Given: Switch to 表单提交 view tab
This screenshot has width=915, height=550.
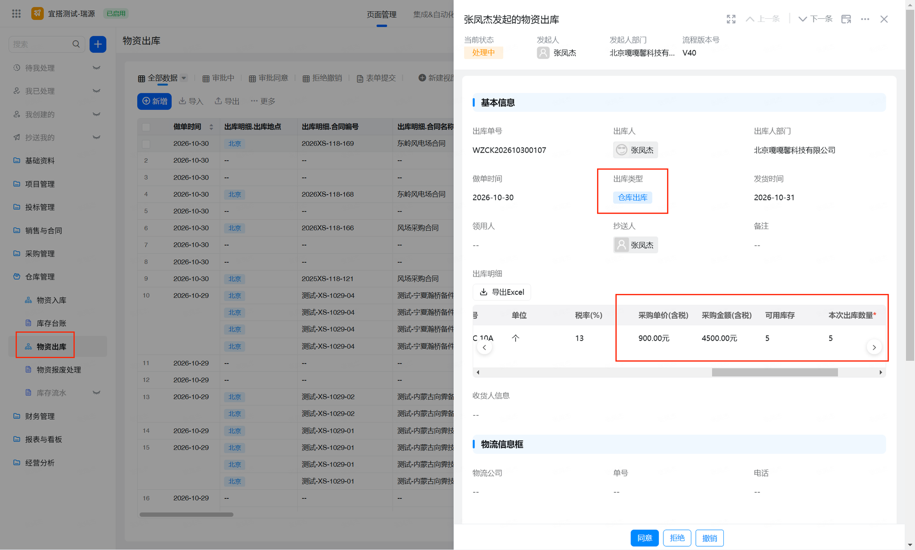Looking at the screenshot, I should [x=376, y=78].
